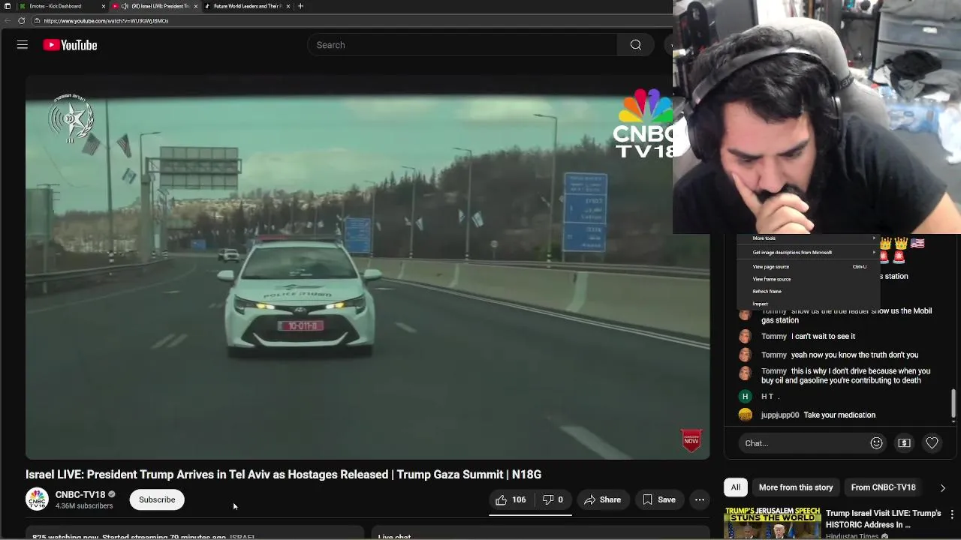
Task: Select More from this story chip
Action: (796, 487)
